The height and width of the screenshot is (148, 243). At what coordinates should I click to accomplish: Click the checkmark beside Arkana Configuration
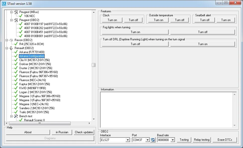point(16,56)
